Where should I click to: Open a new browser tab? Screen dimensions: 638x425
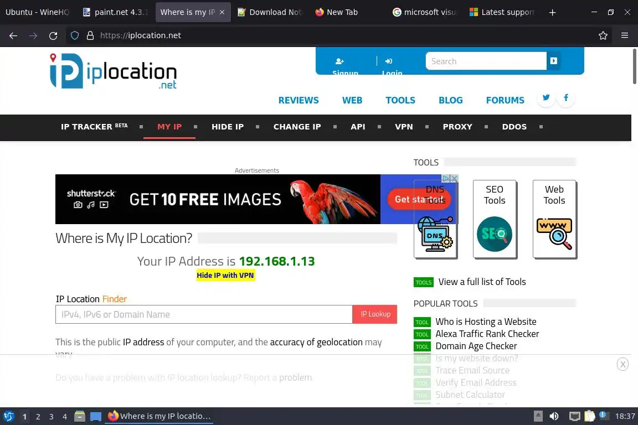(552, 13)
